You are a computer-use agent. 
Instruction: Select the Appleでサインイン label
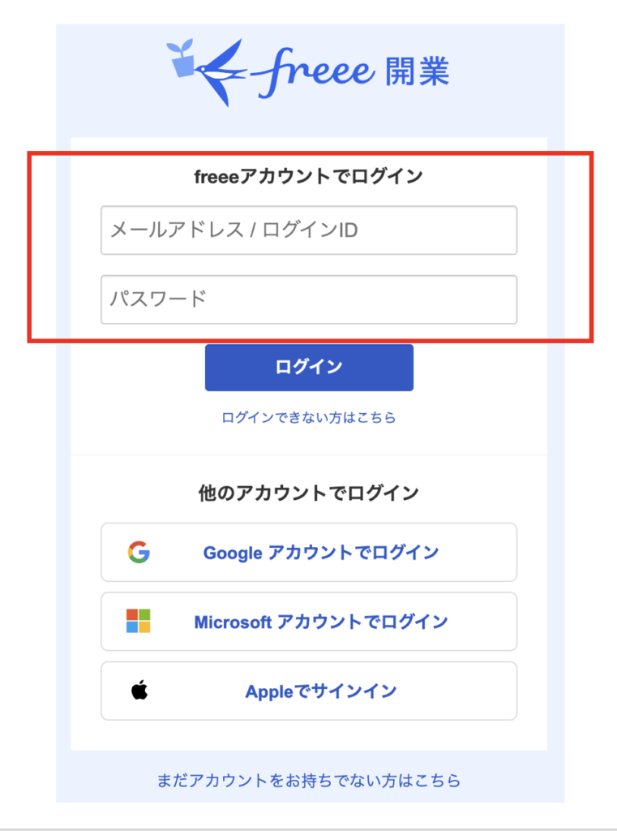click(321, 691)
